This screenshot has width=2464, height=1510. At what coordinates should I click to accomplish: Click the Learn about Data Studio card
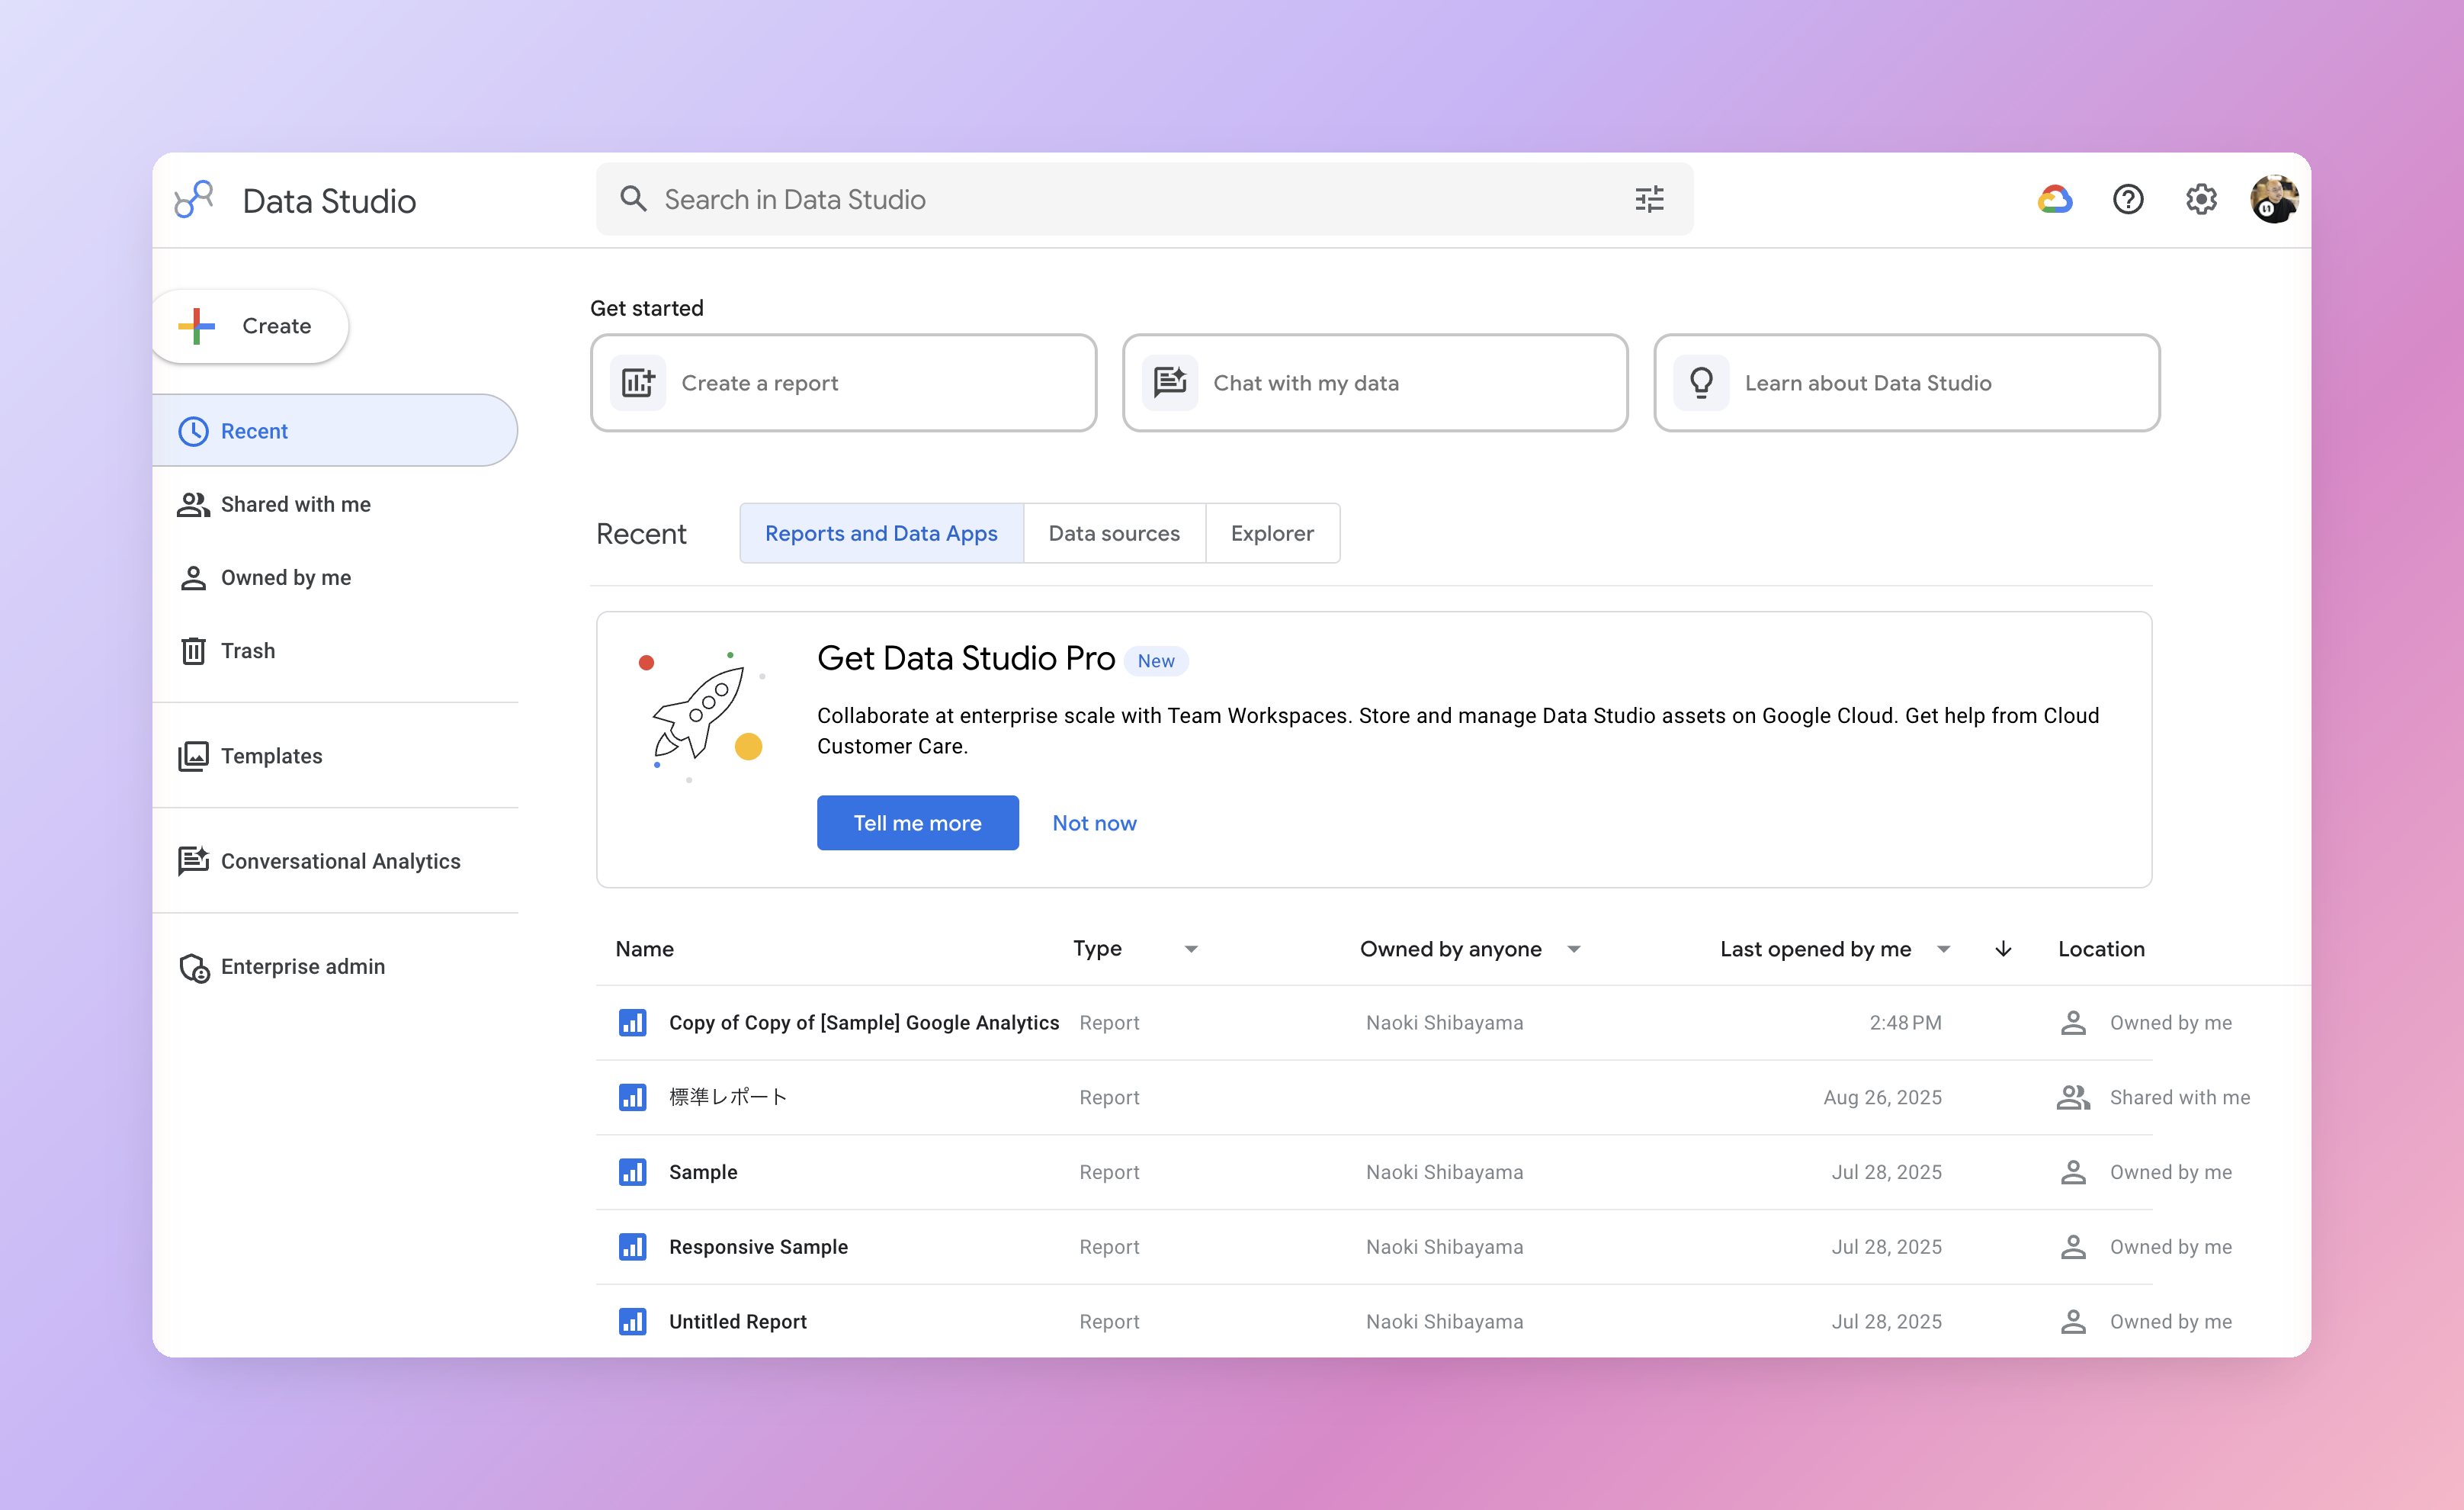click(1907, 383)
